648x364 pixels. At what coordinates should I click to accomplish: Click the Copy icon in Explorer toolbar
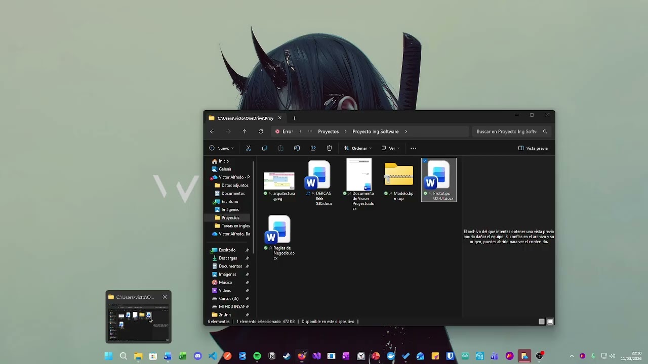(264, 148)
